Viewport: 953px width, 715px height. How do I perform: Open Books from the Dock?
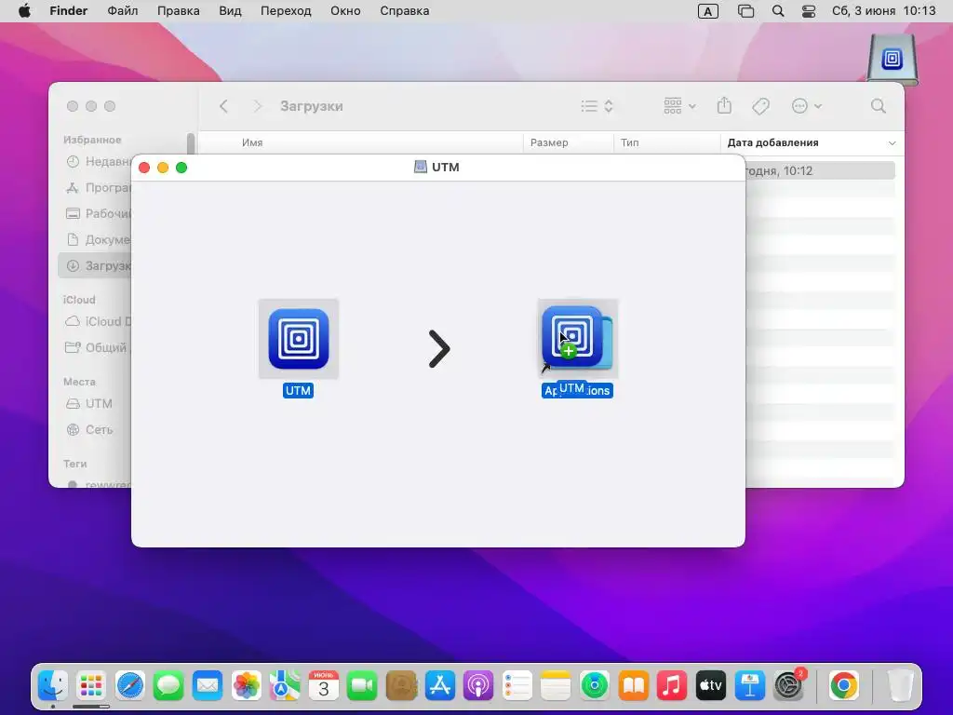pyautogui.click(x=633, y=686)
